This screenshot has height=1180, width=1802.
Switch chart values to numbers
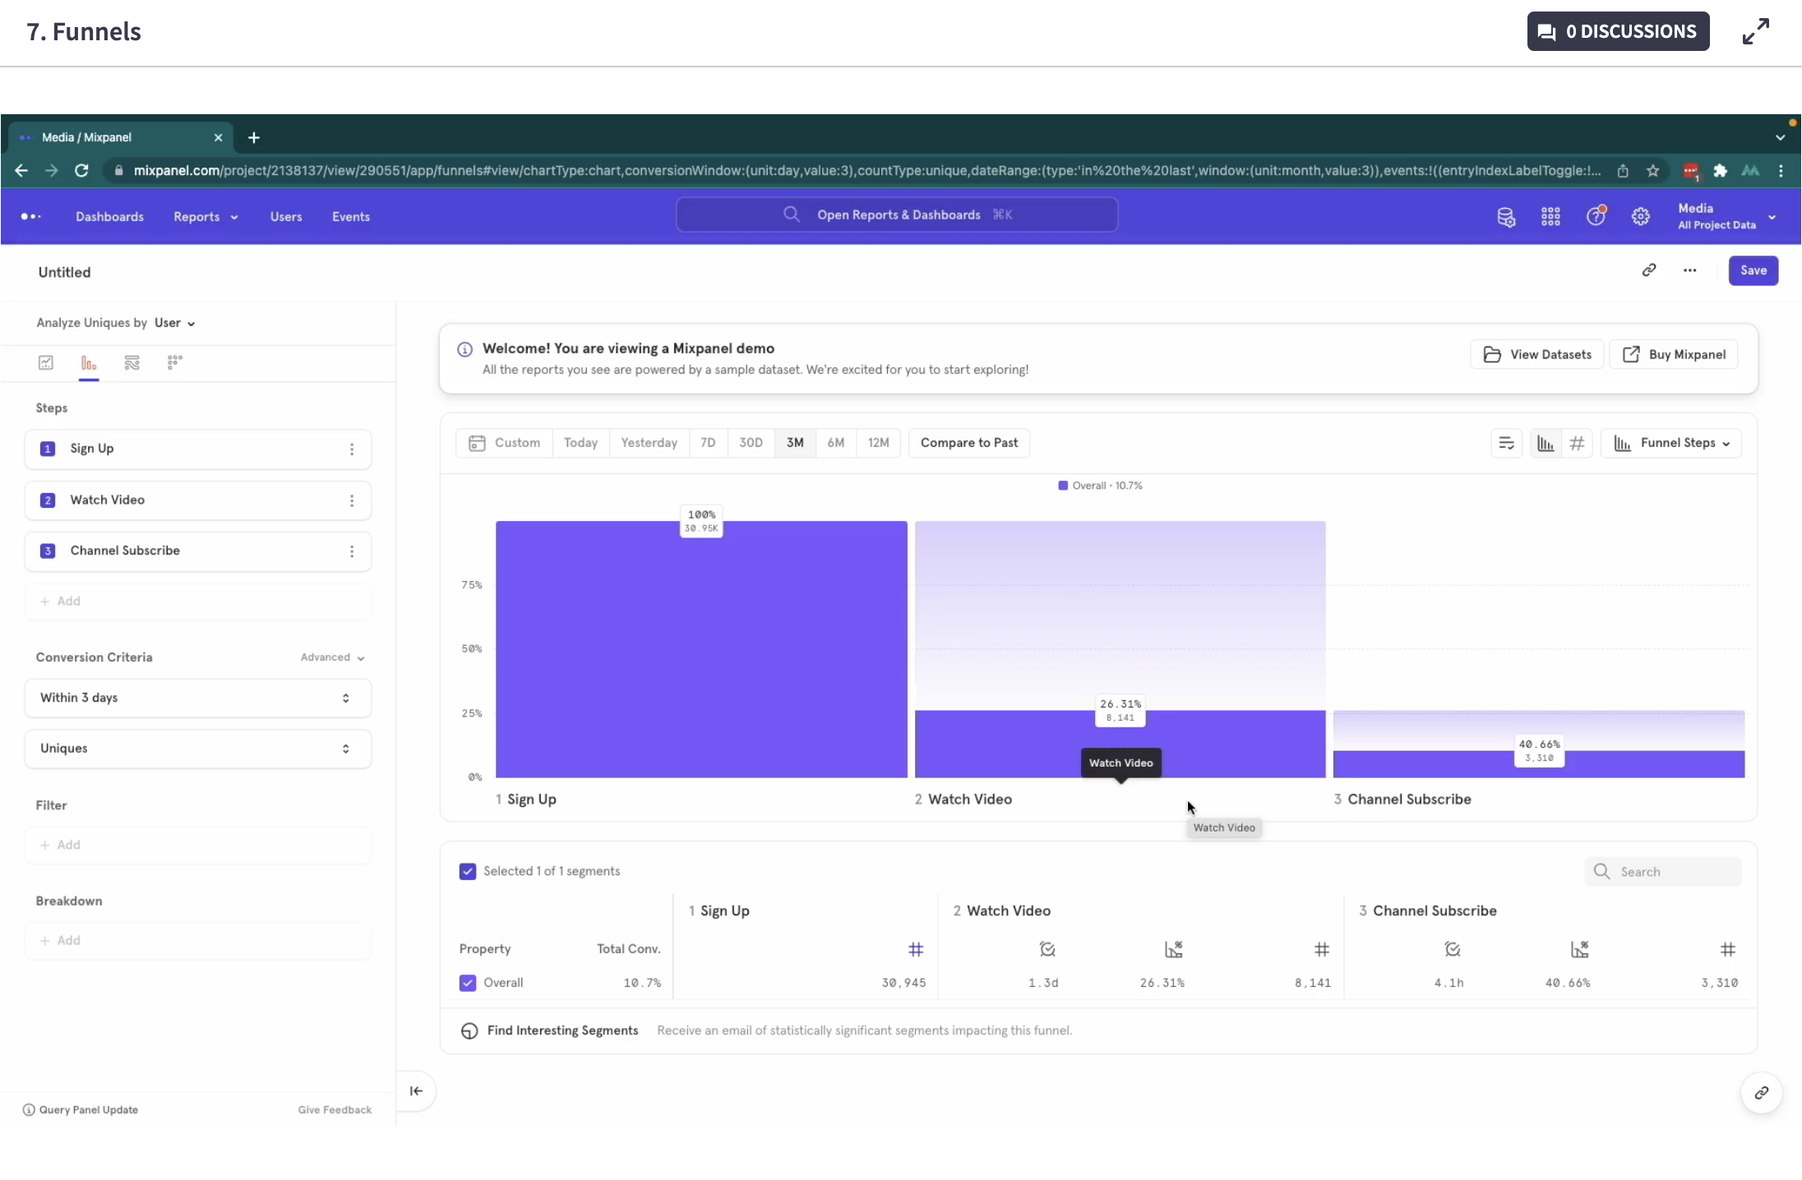pos(1577,444)
